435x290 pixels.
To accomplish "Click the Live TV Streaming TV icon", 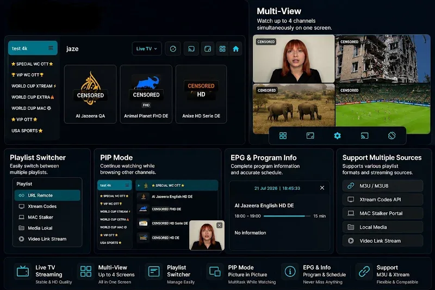I will tap(23, 271).
